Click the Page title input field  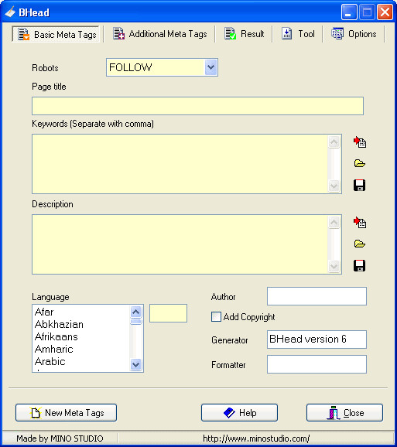click(197, 106)
